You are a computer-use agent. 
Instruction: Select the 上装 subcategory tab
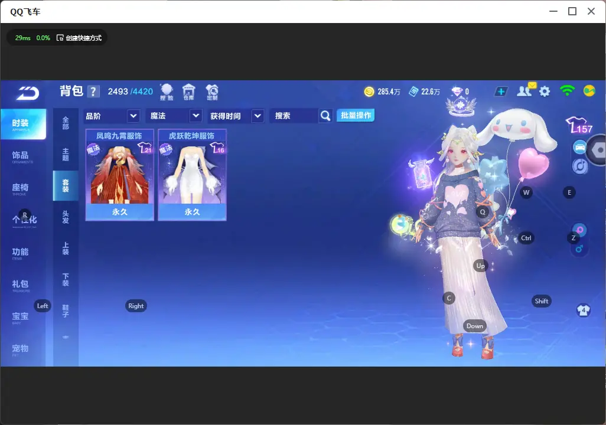pyautogui.click(x=66, y=249)
